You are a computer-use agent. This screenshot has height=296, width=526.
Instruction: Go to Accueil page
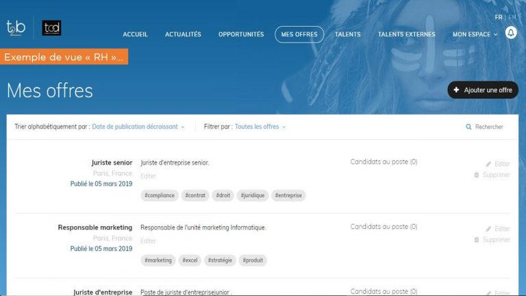[135, 34]
